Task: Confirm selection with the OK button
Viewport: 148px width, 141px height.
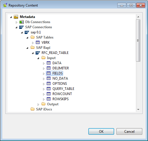Action: click(x=101, y=131)
